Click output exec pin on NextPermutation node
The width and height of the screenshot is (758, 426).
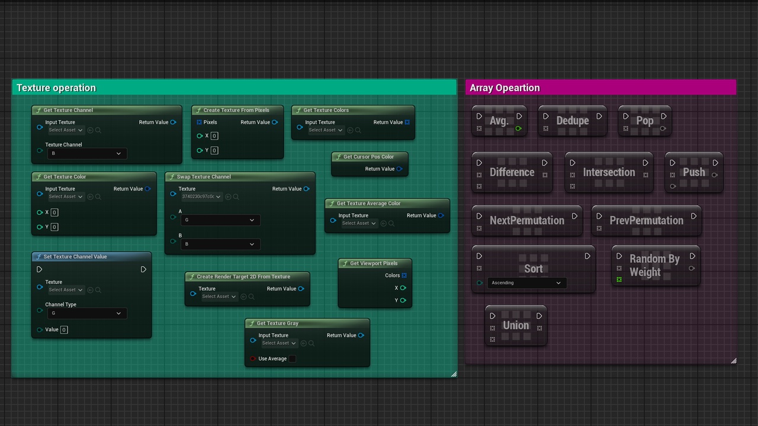pyautogui.click(x=574, y=217)
